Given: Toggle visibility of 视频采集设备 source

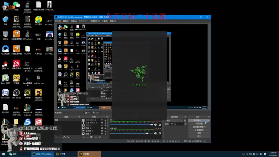Looking at the screenshot, I should click(102, 120).
